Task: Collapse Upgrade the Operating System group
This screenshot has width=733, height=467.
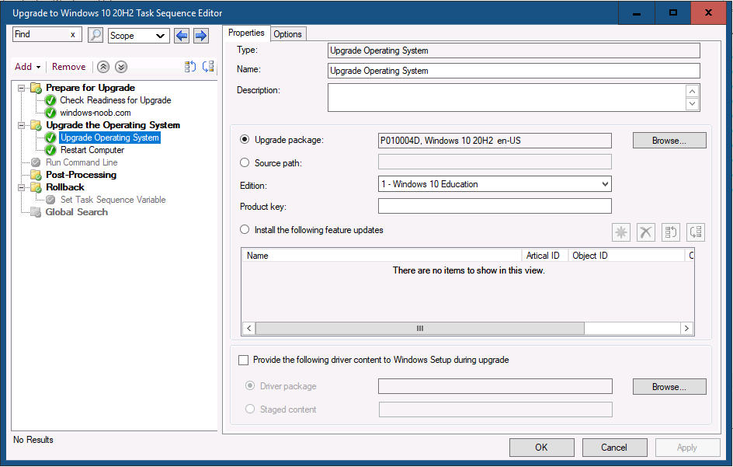Action: tap(22, 125)
